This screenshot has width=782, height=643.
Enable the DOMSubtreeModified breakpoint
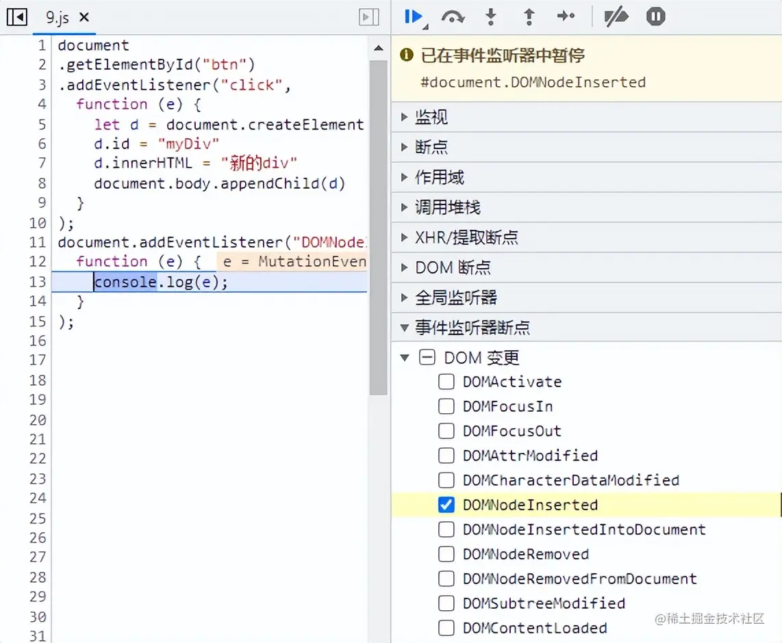[446, 603]
